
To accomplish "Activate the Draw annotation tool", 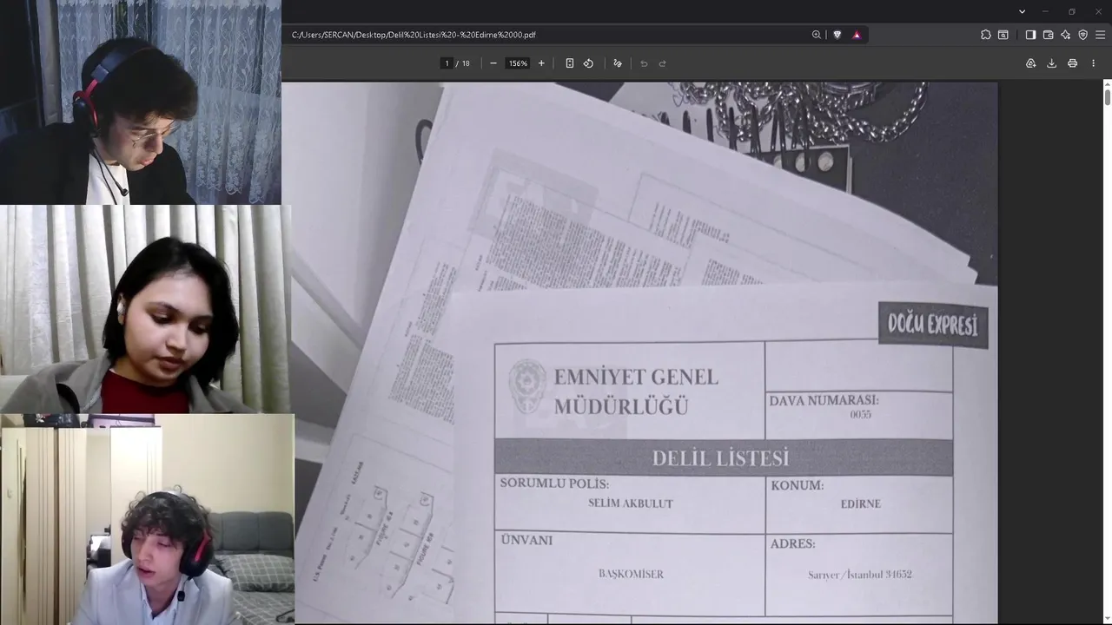I will tap(618, 63).
